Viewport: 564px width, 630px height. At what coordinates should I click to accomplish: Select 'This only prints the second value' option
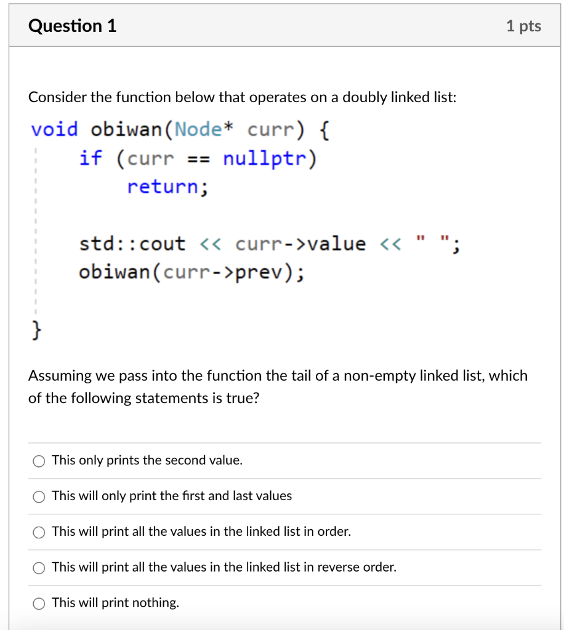(39, 460)
